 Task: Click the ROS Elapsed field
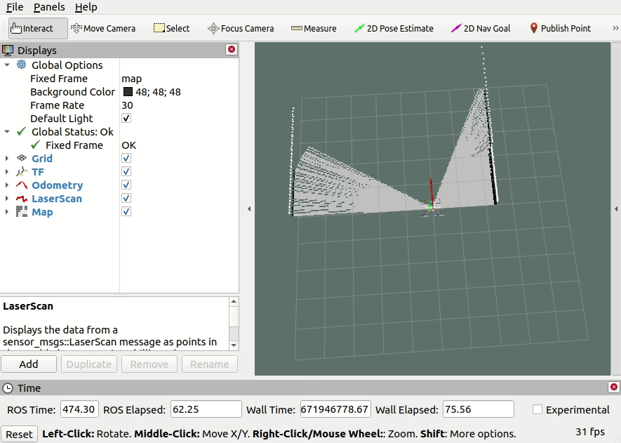coord(206,409)
